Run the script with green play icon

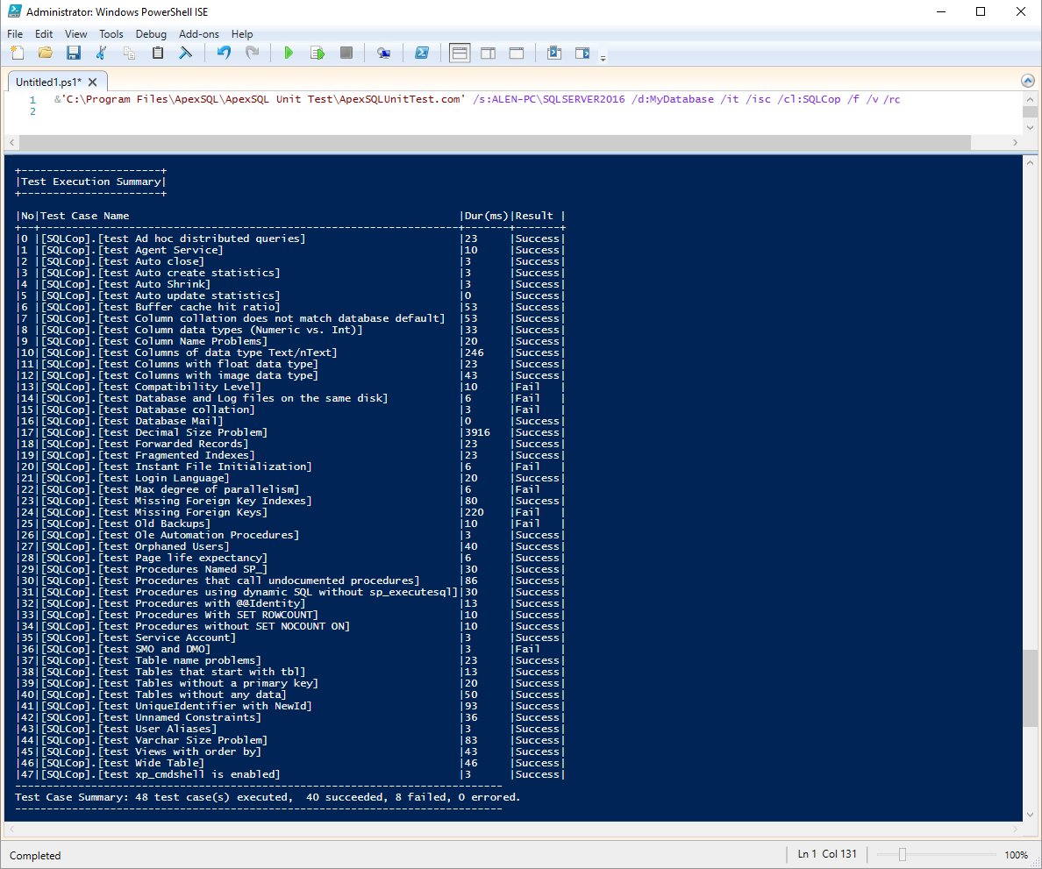coord(289,53)
